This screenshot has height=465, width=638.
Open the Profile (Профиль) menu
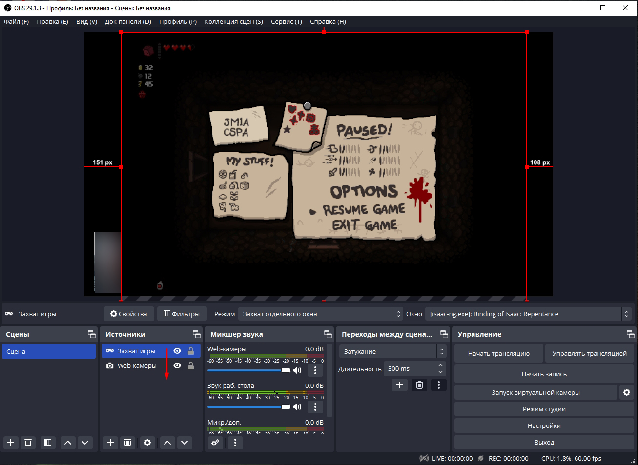[x=178, y=21]
